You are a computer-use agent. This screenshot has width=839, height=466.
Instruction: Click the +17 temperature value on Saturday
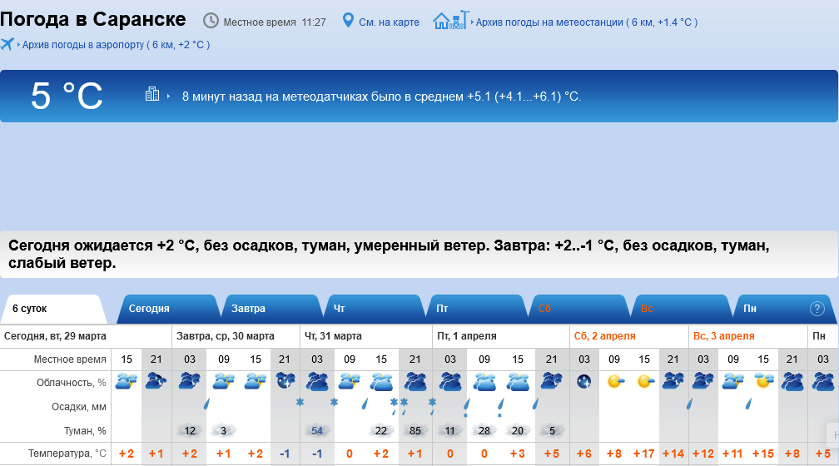[x=644, y=454]
